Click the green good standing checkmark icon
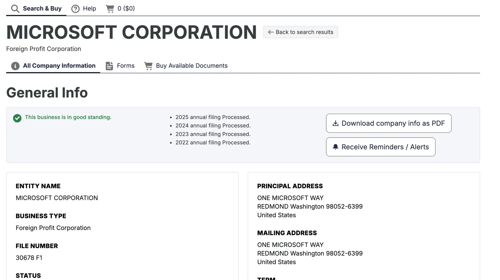 (x=17, y=118)
